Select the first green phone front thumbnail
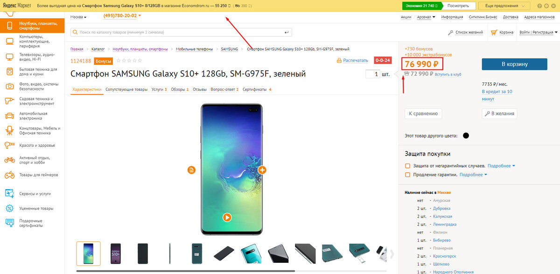 (x=88, y=253)
